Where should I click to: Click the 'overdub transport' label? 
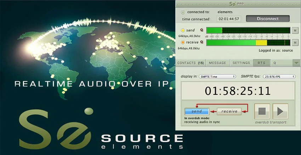(x=271, y=122)
